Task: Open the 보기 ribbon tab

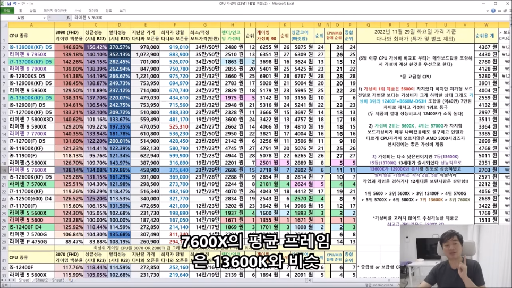Action: point(123,11)
